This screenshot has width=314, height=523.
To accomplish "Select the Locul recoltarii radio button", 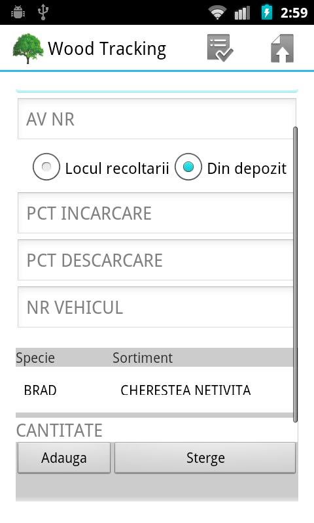I will pos(46,167).
